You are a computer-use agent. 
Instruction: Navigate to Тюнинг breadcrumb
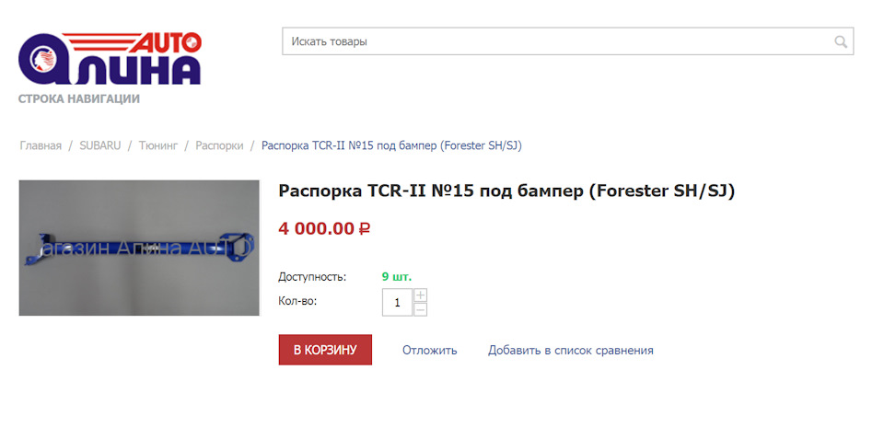tap(157, 145)
